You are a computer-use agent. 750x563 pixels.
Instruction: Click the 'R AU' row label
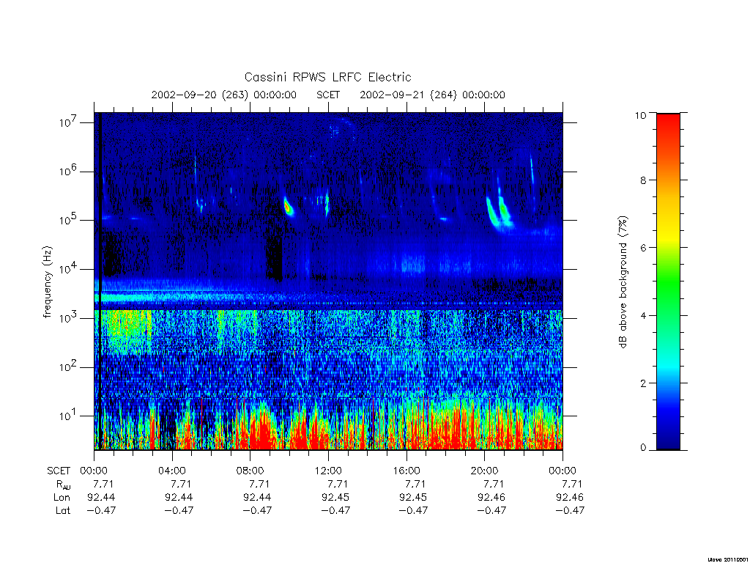pos(63,485)
